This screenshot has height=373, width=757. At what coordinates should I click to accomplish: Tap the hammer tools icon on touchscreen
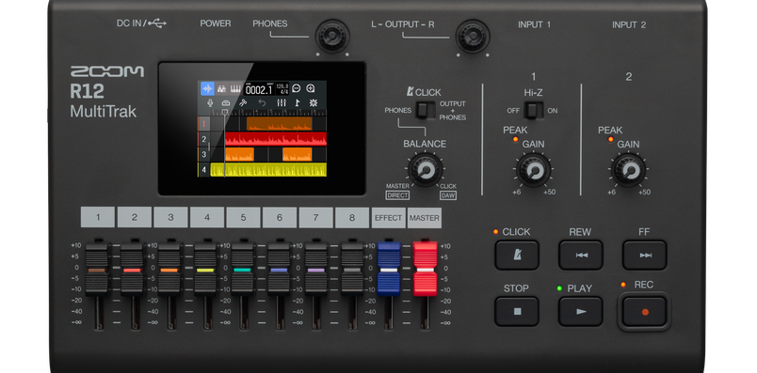[x=243, y=102]
